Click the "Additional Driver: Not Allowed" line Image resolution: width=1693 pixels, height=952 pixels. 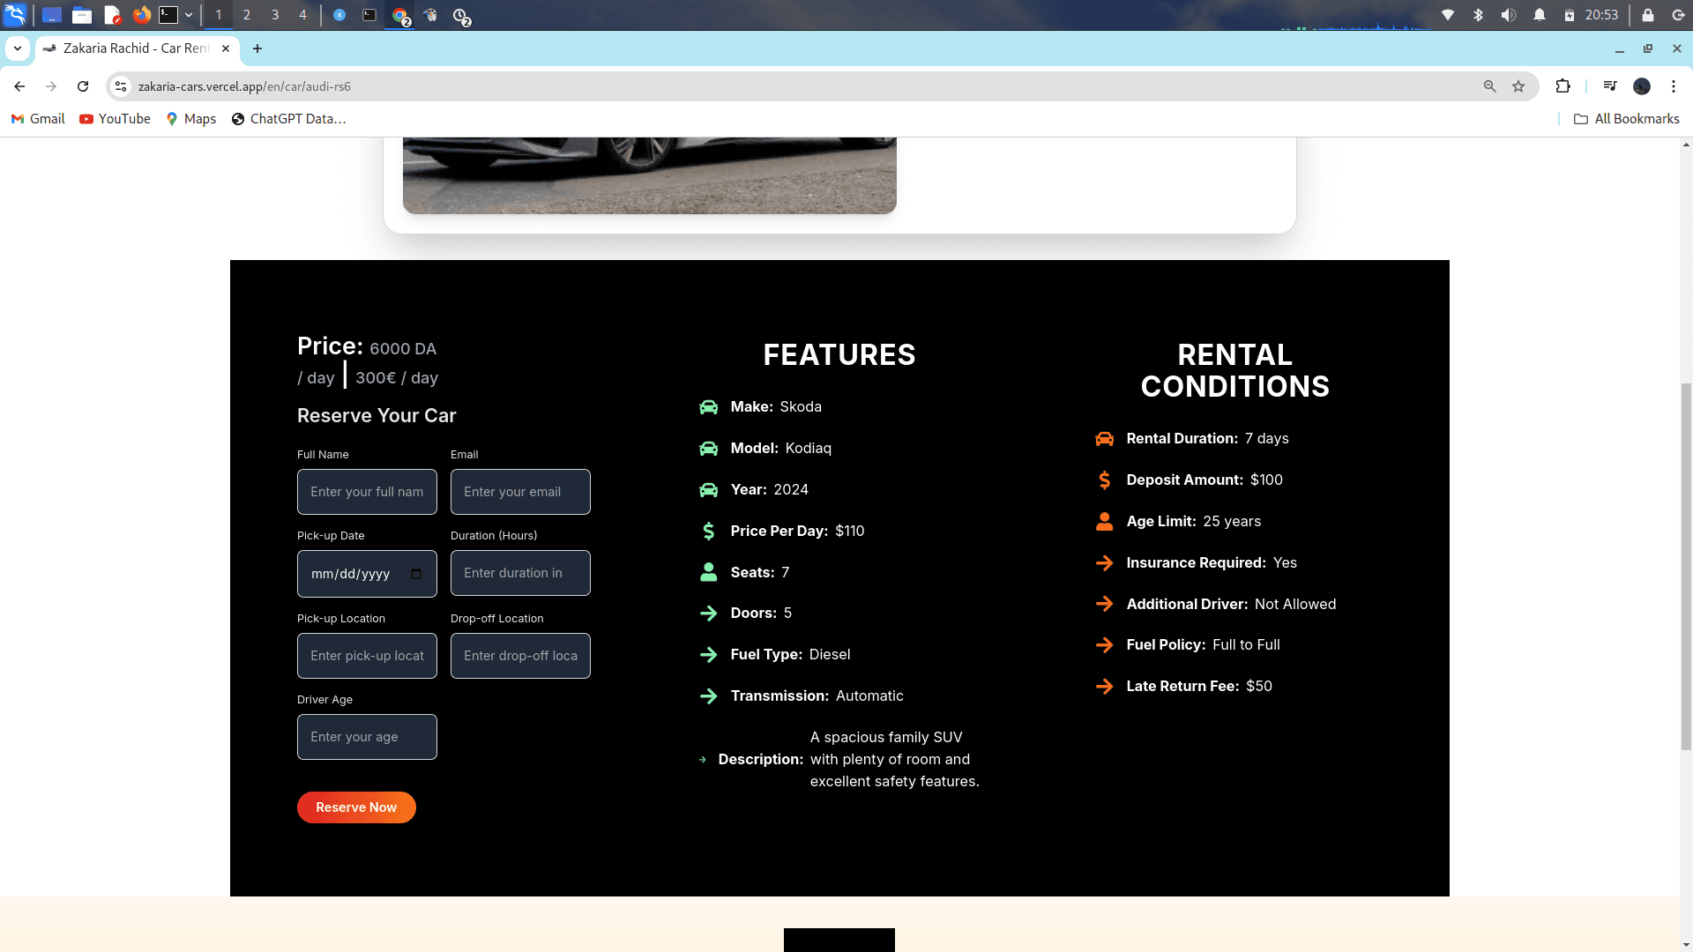(x=1215, y=605)
